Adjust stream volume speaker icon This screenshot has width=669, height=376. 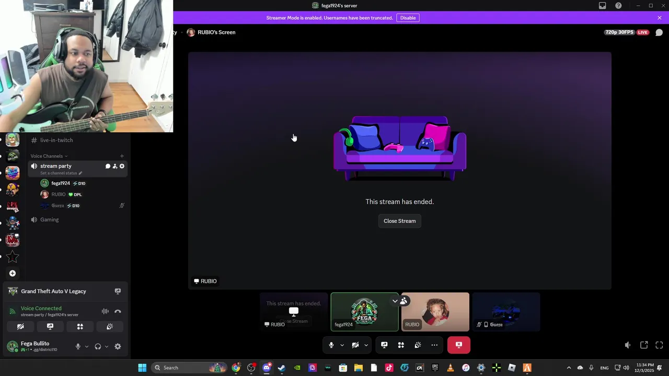pyautogui.click(x=628, y=345)
